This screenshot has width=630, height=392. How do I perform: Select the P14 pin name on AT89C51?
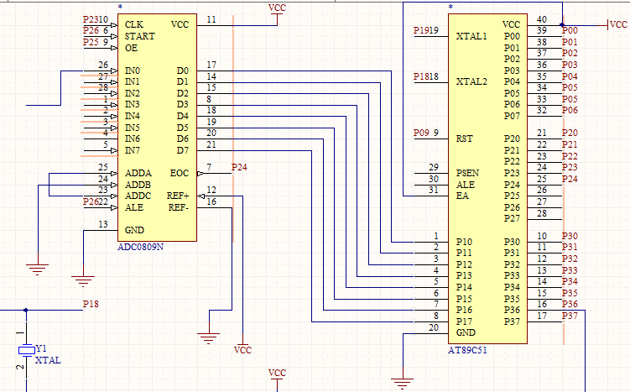coord(464,287)
